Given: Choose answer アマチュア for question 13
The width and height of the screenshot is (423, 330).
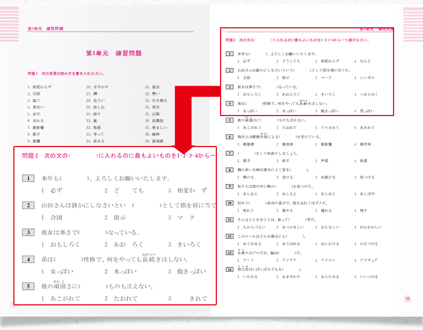Looking at the screenshot, I should [x=369, y=260].
